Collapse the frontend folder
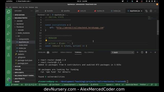The image size is (164, 92). [20, 27]
